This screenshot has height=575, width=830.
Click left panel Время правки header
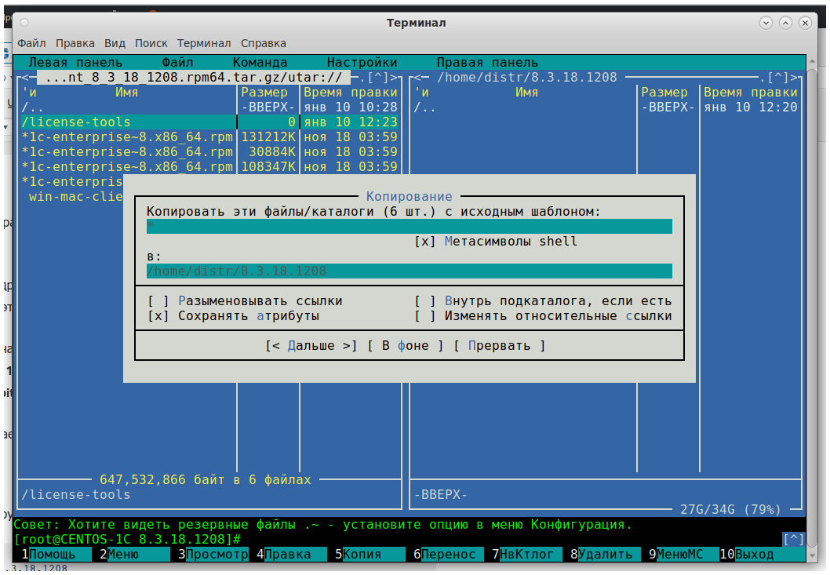[350, 93]
